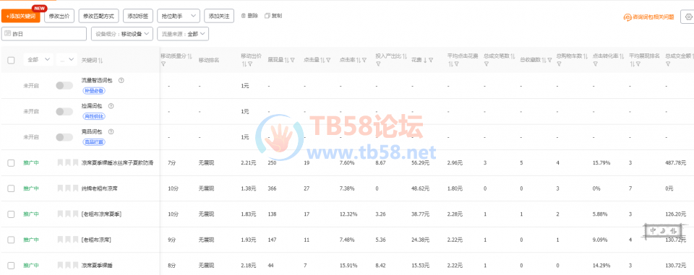Open the table settings gear

click(689, 17)
